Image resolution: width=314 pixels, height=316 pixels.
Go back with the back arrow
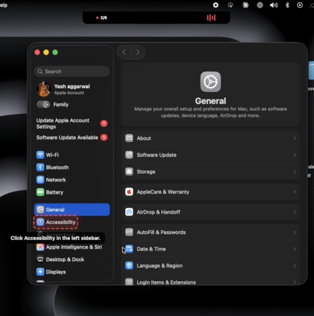124,52
